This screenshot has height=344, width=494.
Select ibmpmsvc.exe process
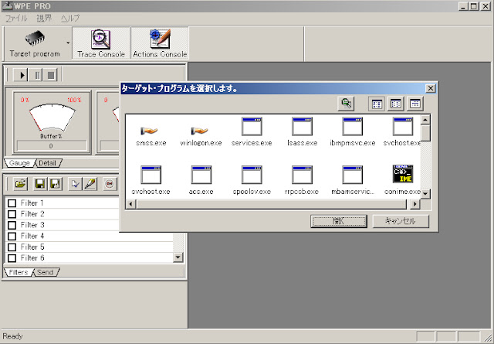(353, 132)
